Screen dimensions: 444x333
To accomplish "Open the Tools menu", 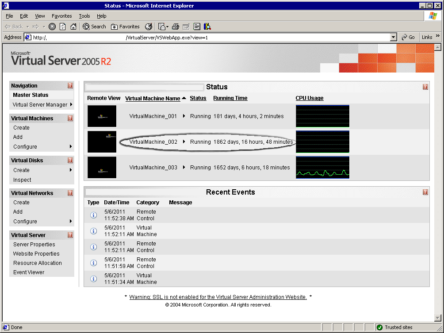I will point(84,16).
